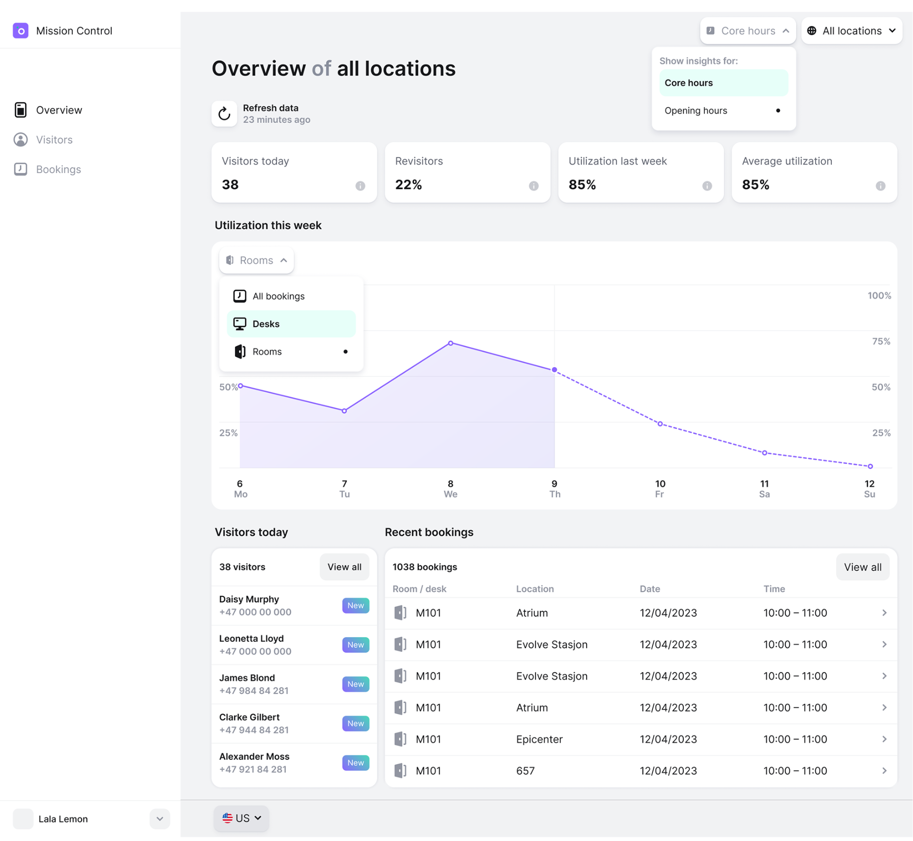Image resolution: width=913 pixels, height=841 pixels.
Task: Click View all in Recent bookings
Action: pos(862,567)
